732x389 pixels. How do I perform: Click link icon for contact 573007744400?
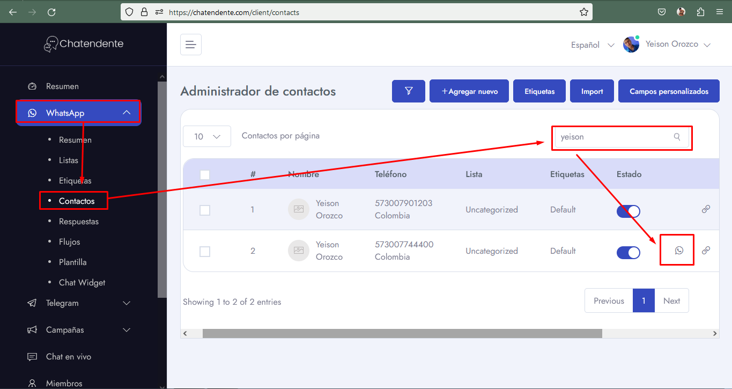pyautogui.click(x=706, y=251)
